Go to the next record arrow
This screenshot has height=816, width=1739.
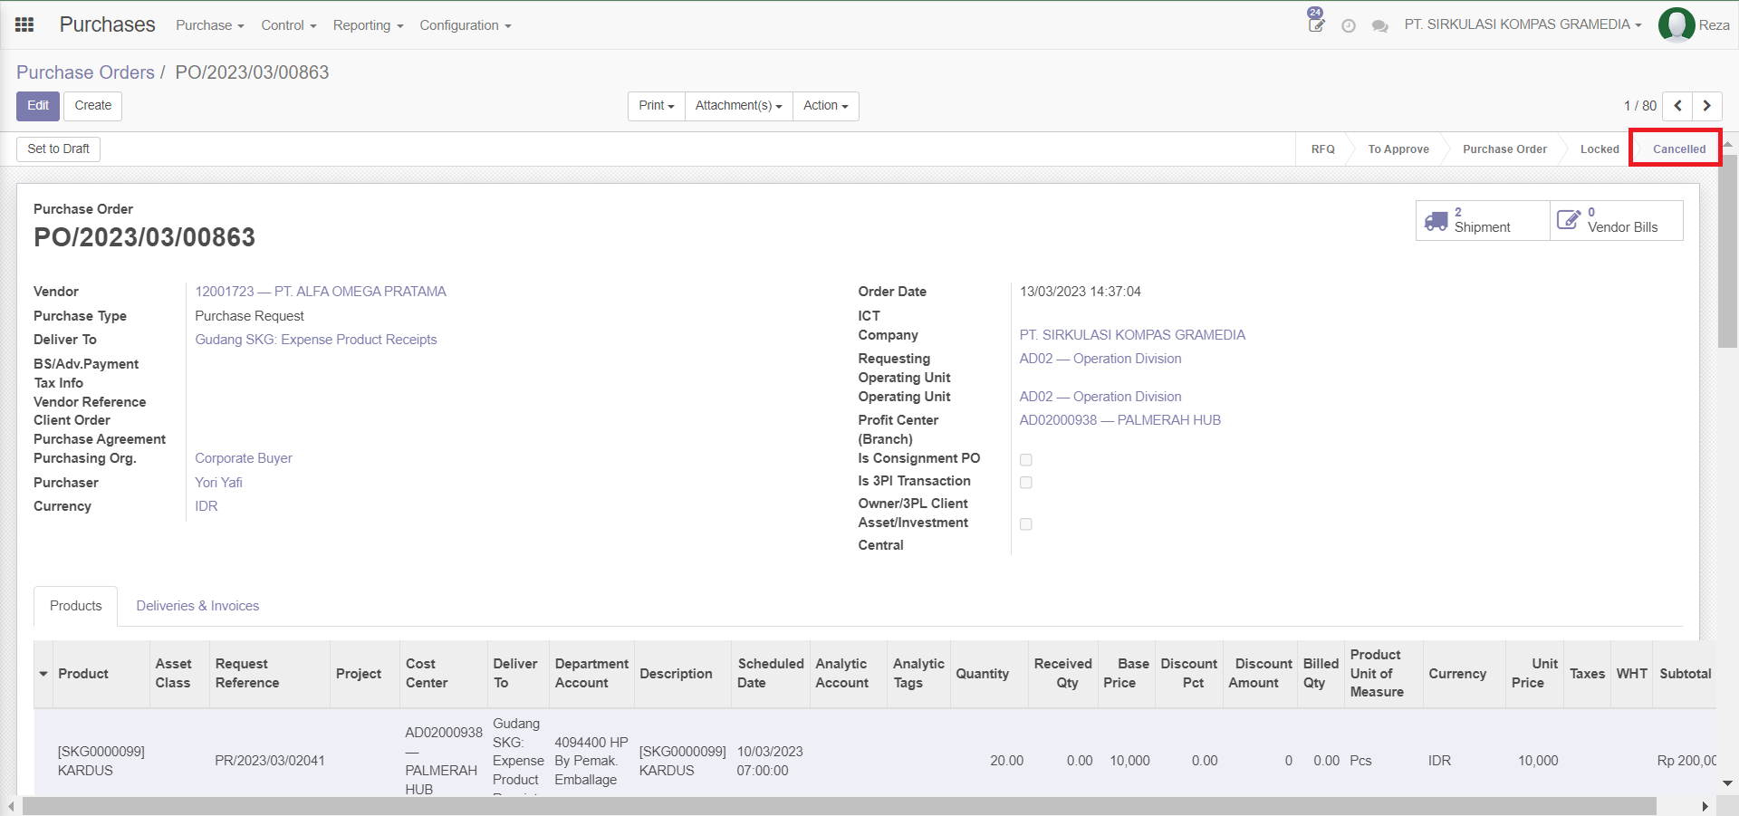(1707, 106)
